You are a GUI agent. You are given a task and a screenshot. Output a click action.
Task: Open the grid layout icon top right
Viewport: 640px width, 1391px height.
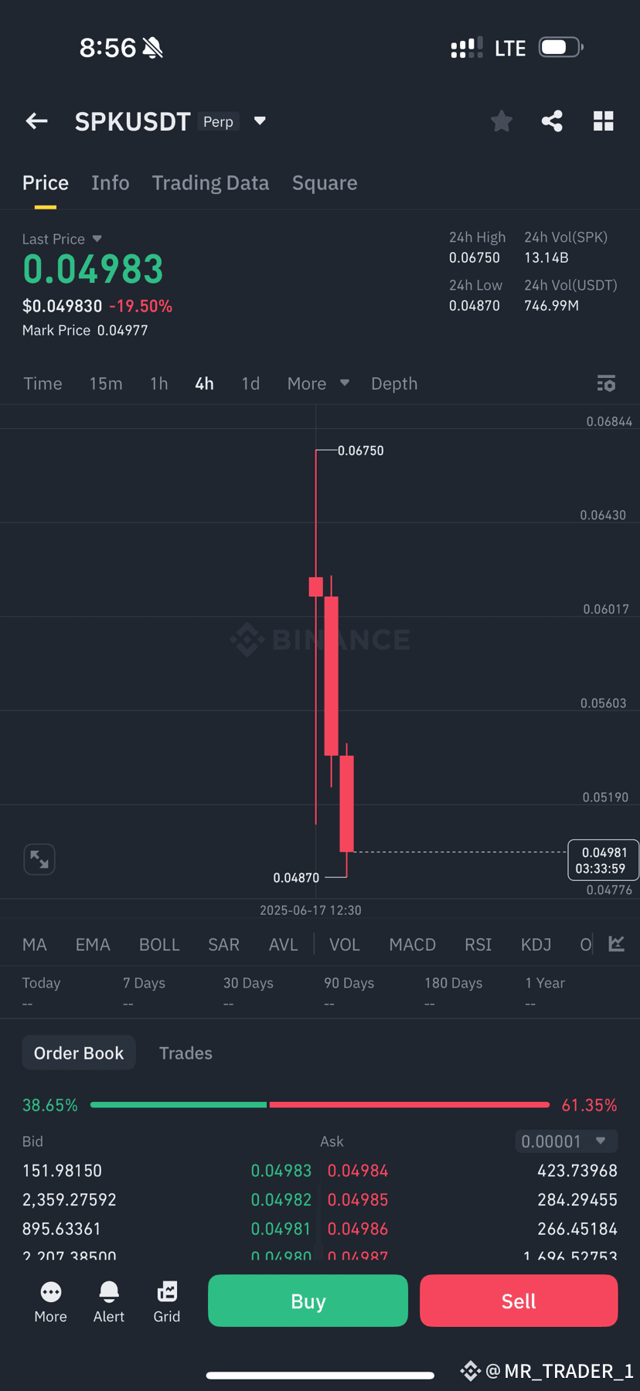603,121
